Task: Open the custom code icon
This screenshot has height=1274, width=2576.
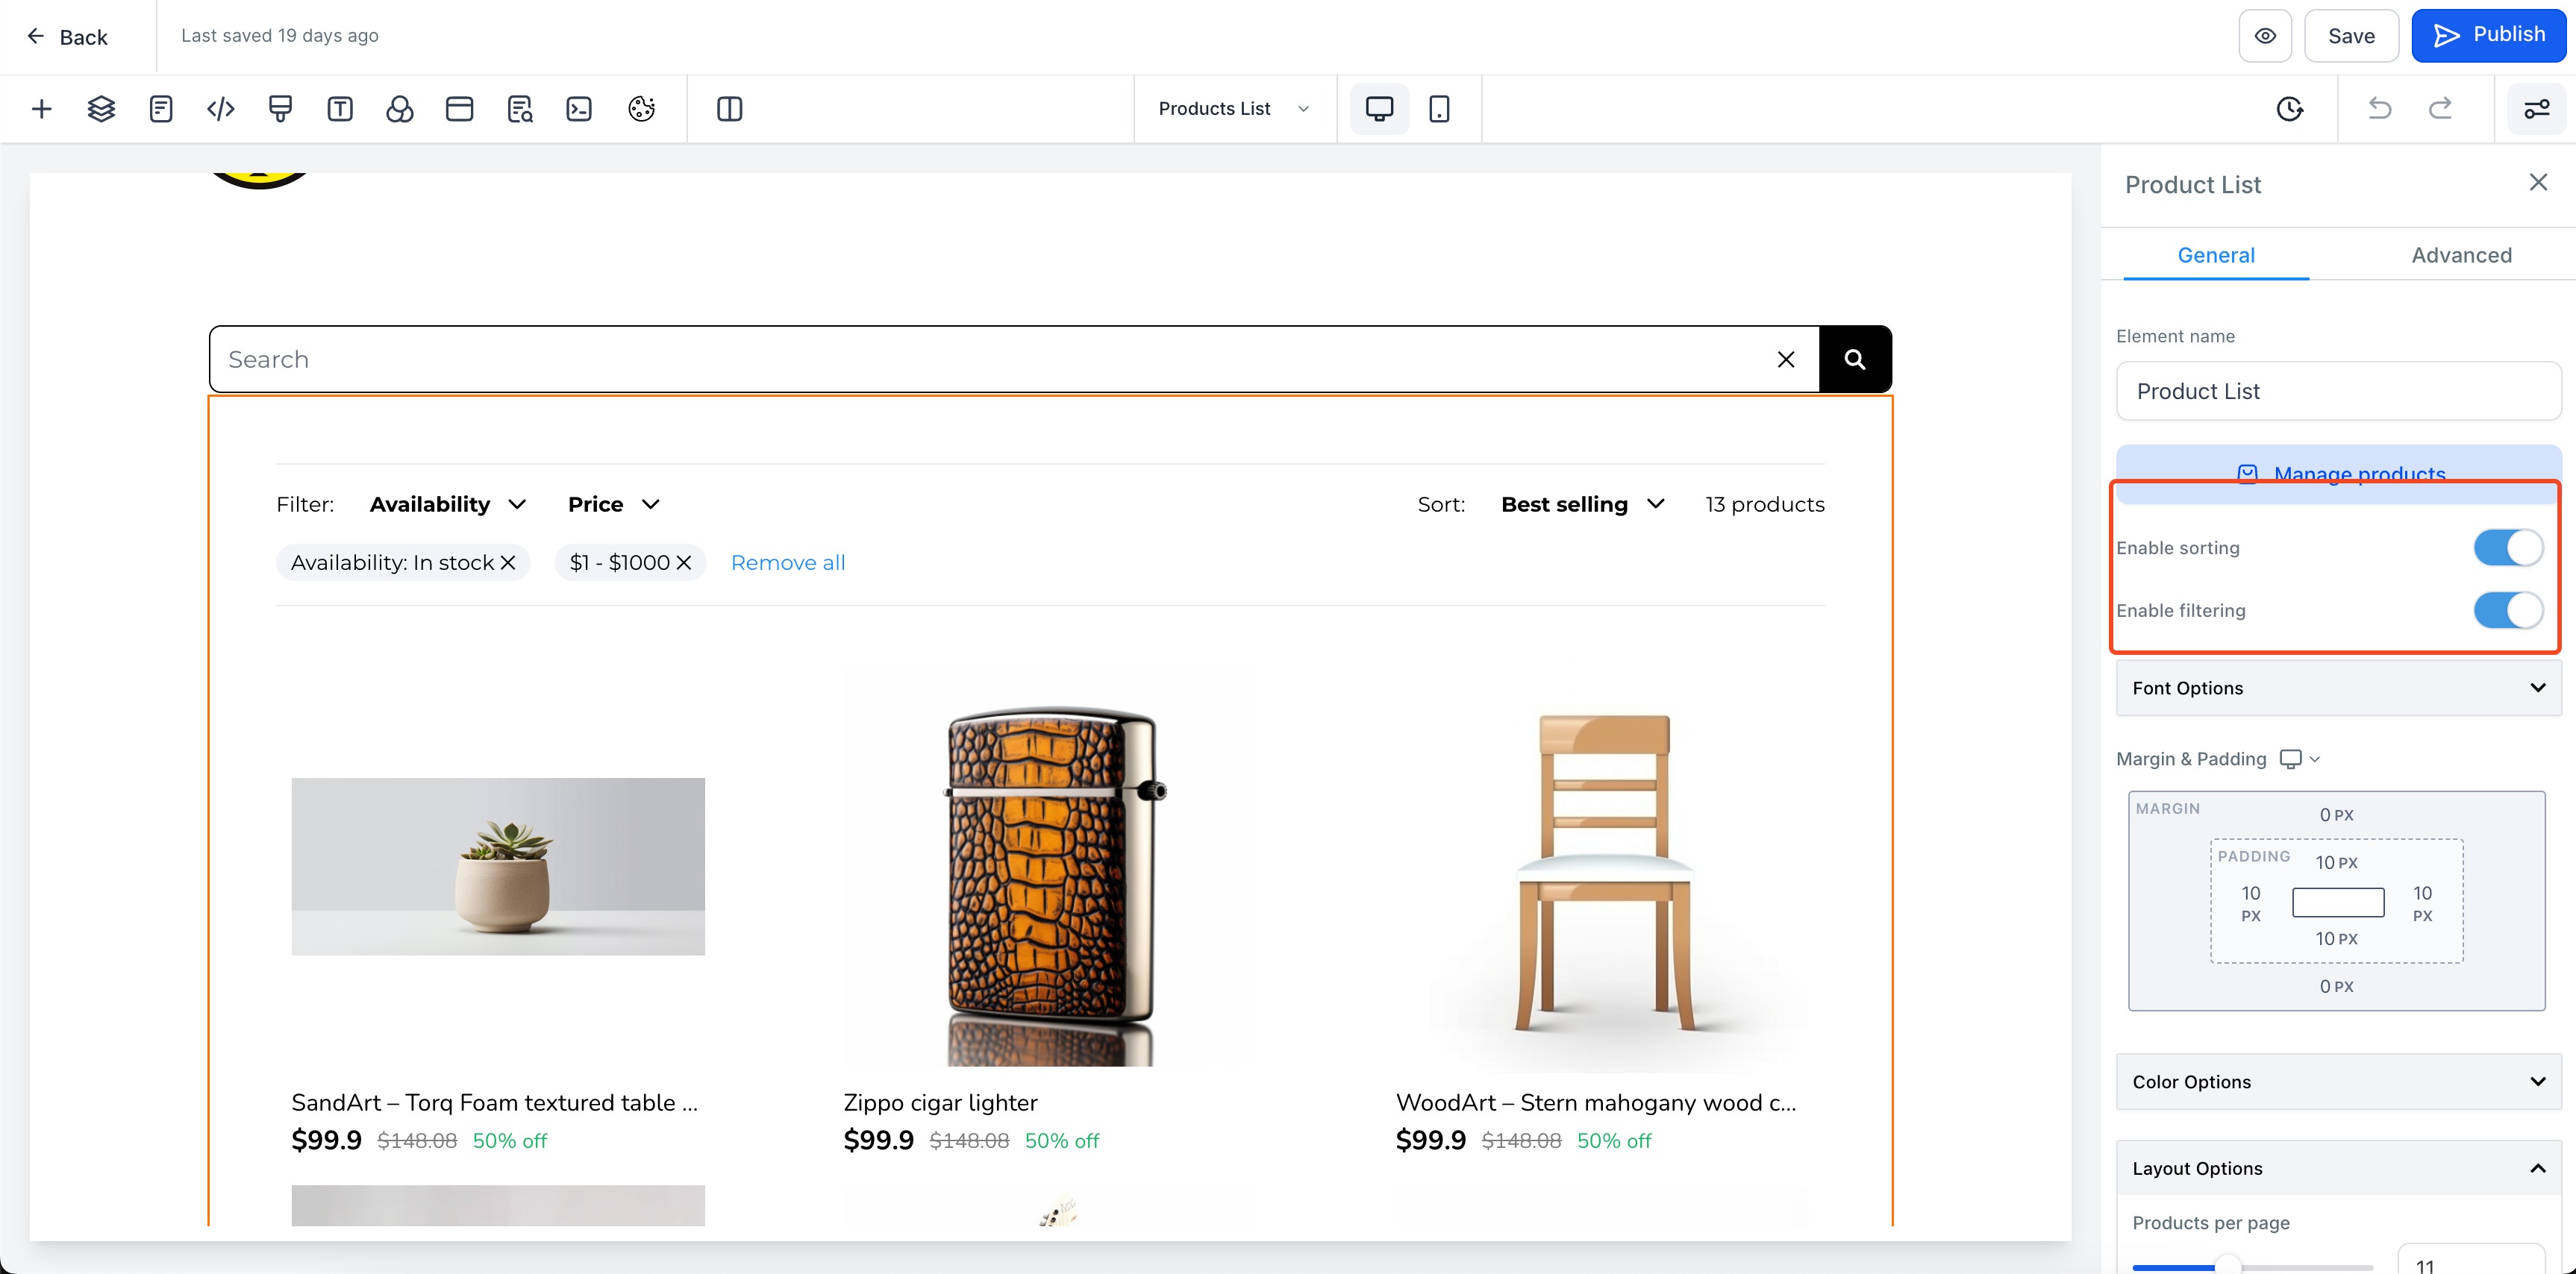Action: coord(220,109)
